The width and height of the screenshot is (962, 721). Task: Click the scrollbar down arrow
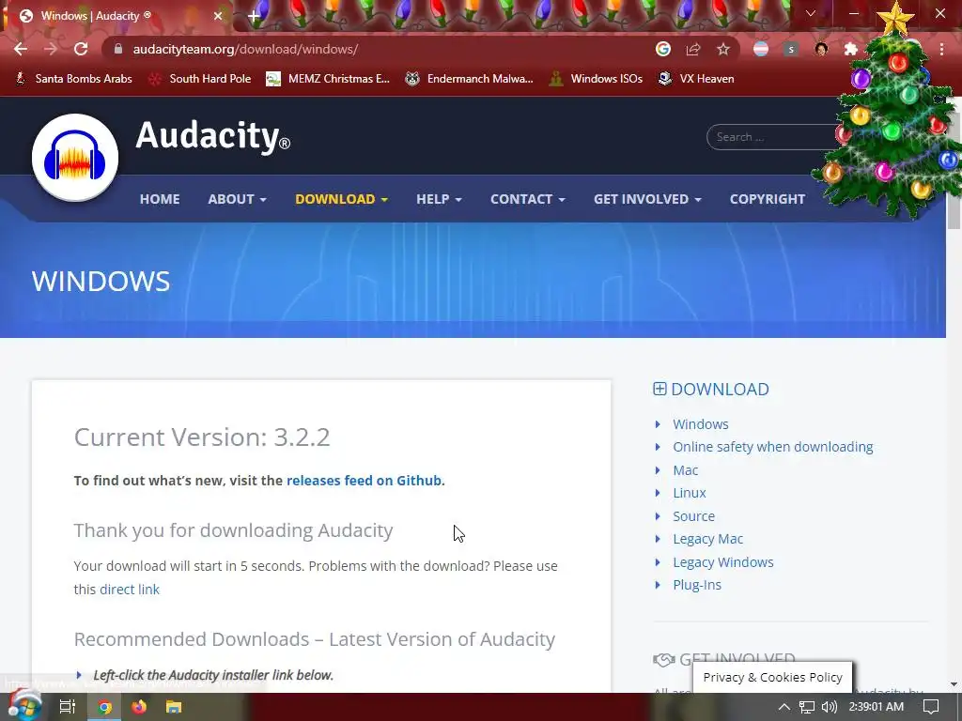click(x=954, y=684)
